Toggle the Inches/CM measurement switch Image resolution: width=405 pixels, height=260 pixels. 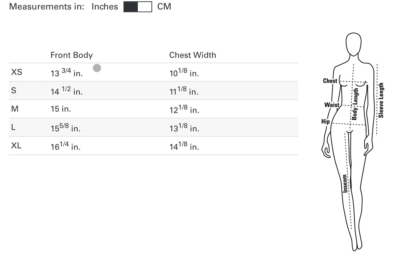[x=138, y=7]
